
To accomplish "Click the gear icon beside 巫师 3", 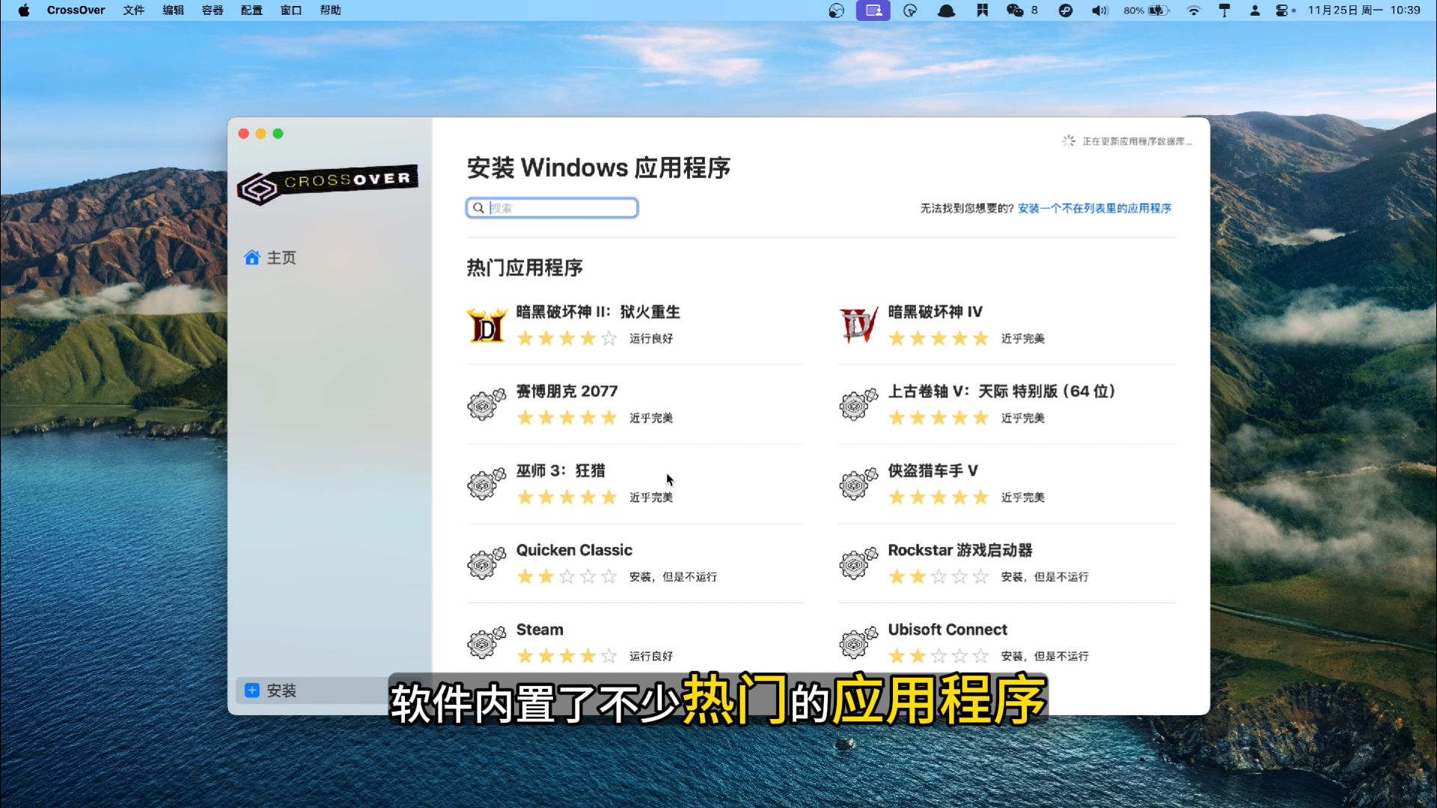I will coord(486,484).
